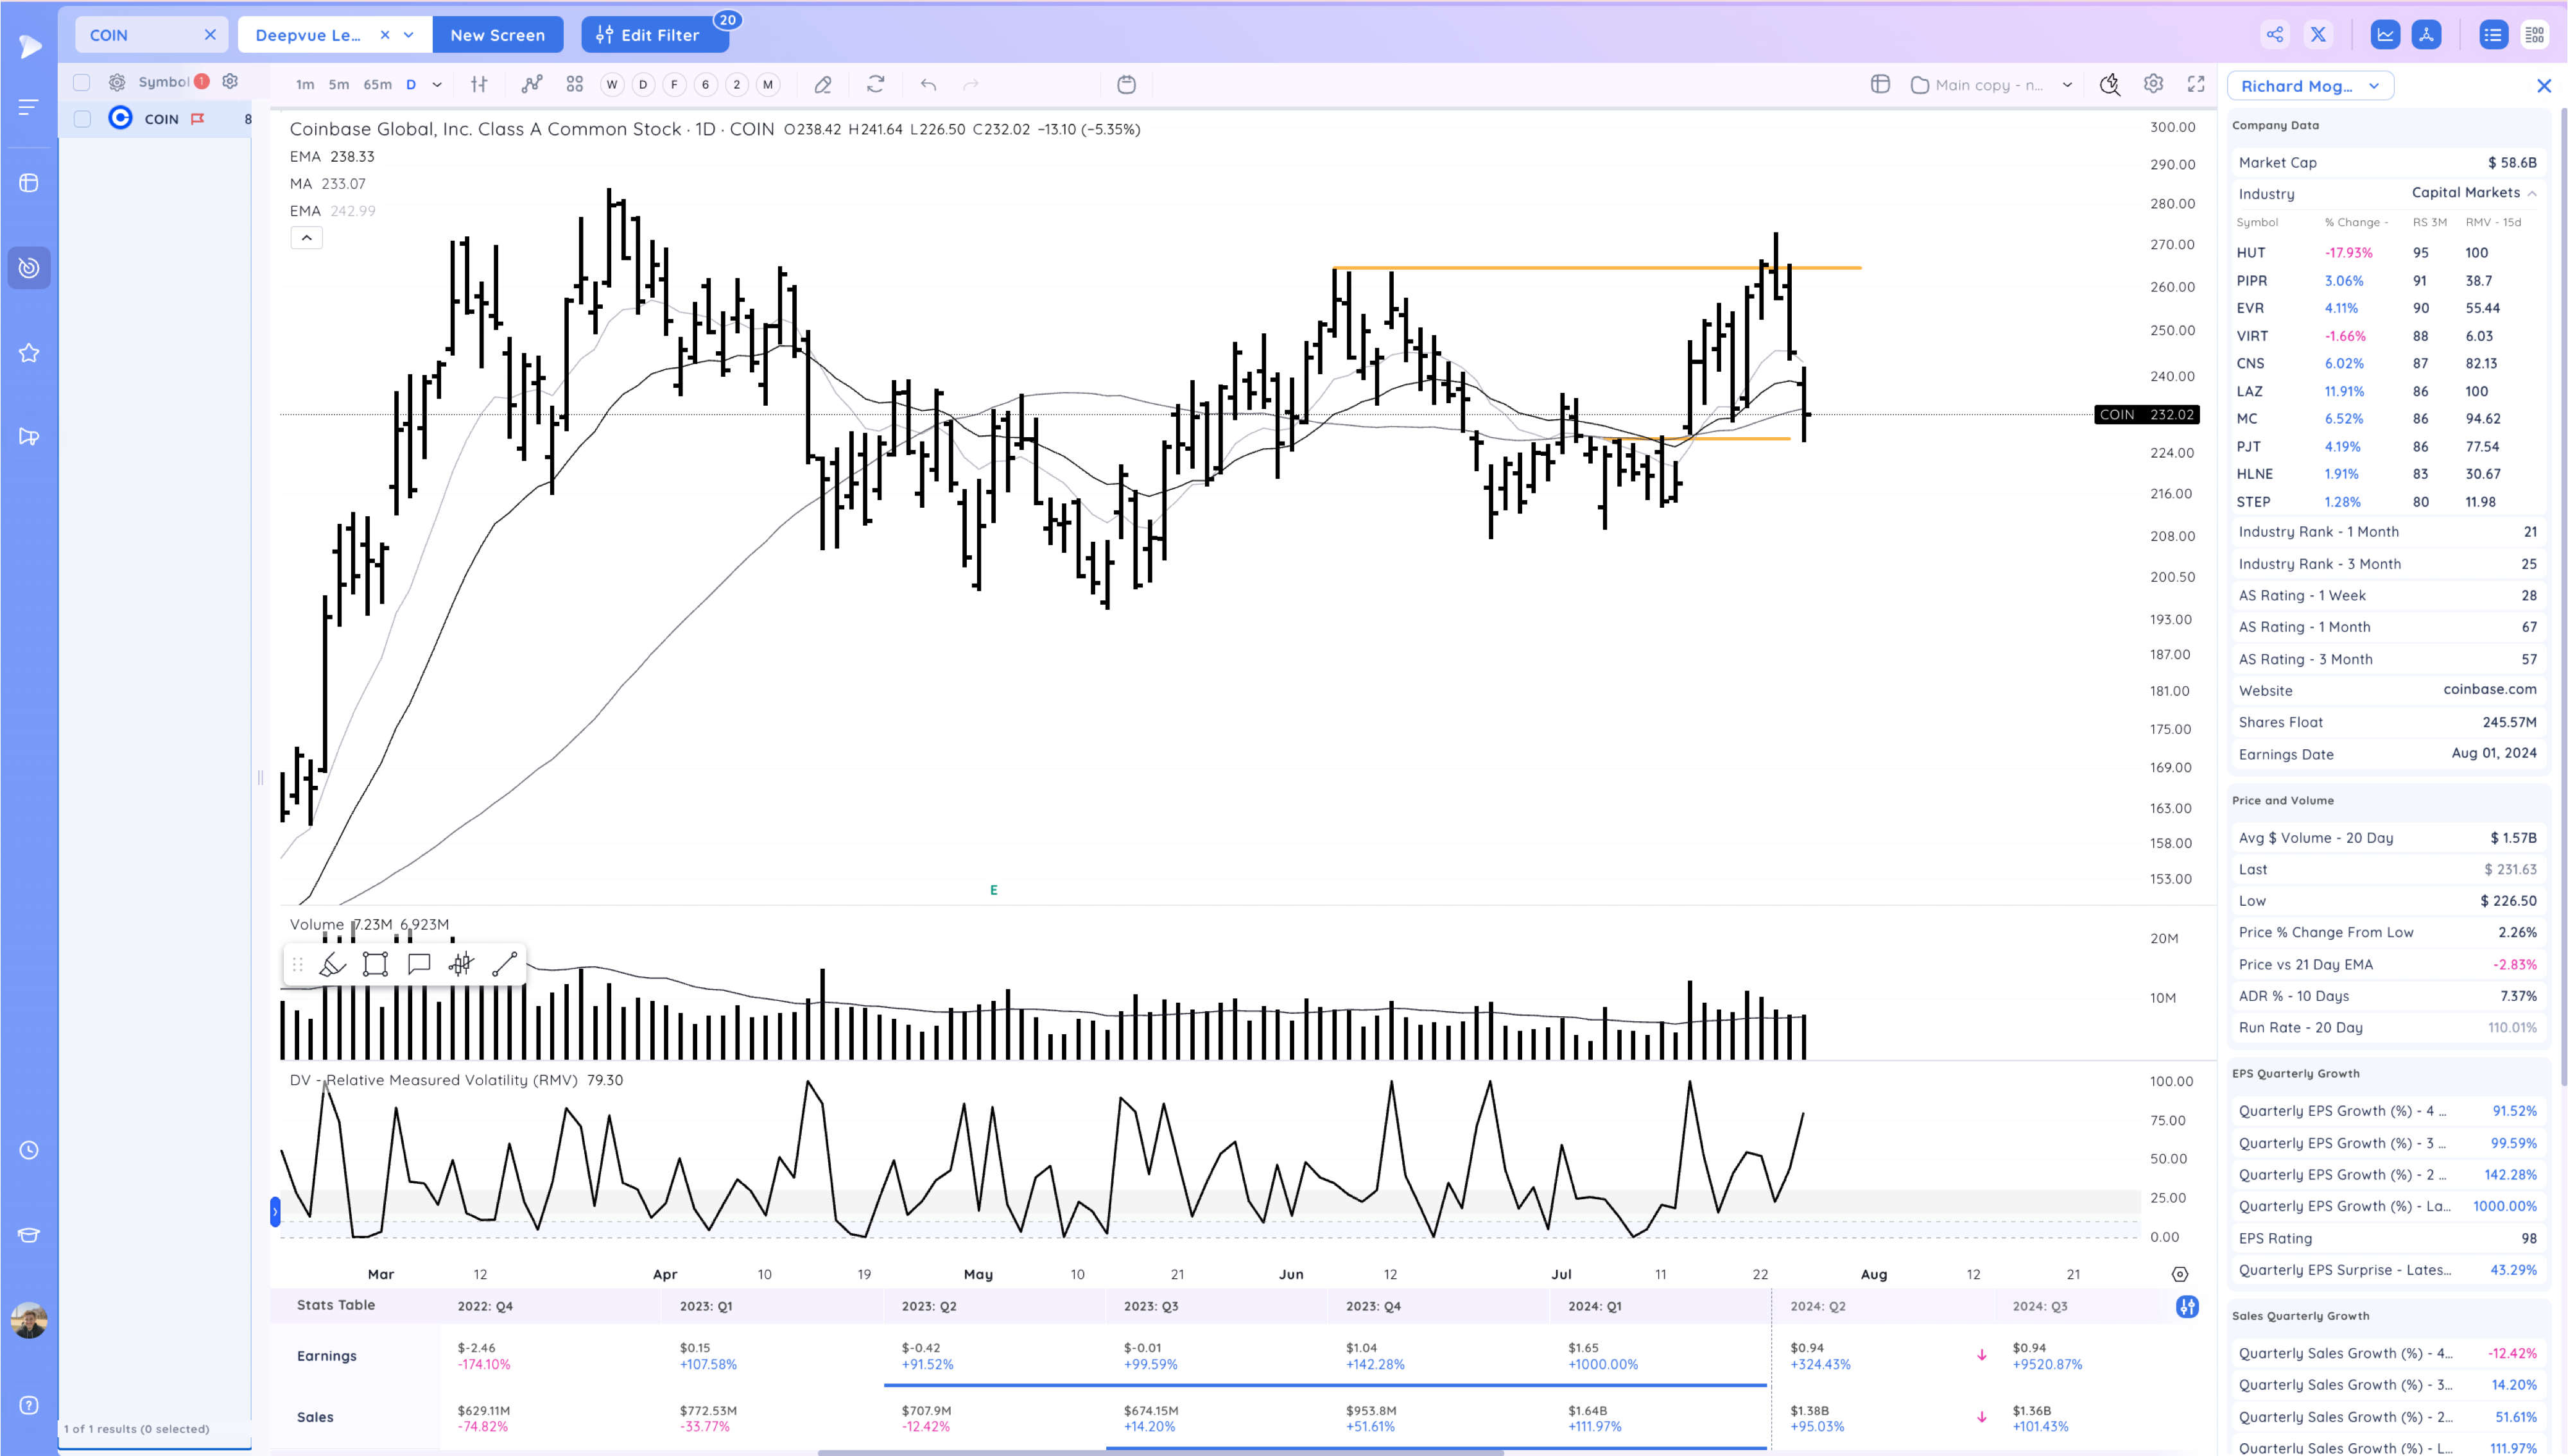Click the fullscreen expand icon above the chart
2568x1456 pixels.
(2195, 84)
